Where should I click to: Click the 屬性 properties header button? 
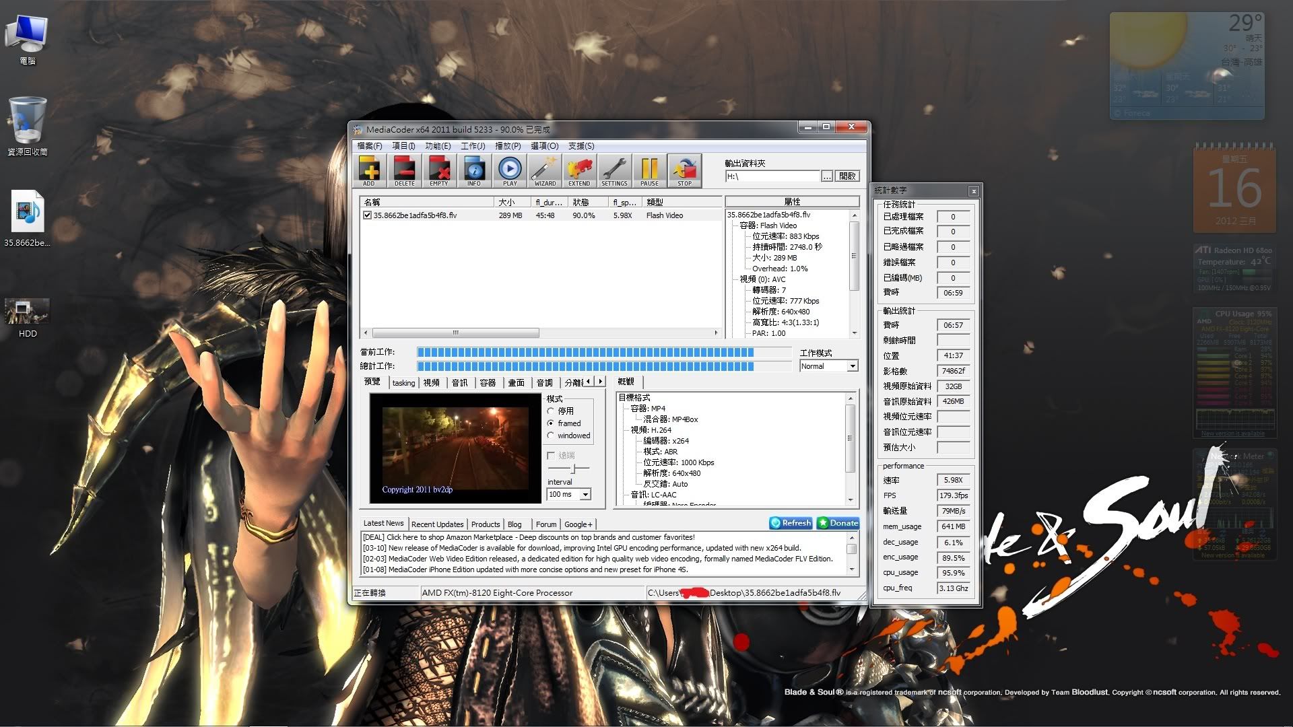point(792,201)
